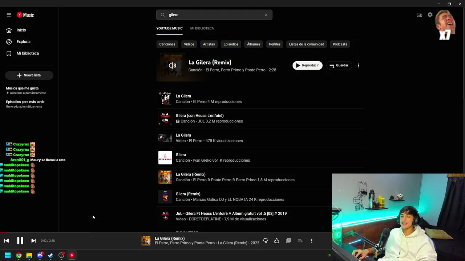Click the gilera search field
465x261 pixels.
point(214,15)
